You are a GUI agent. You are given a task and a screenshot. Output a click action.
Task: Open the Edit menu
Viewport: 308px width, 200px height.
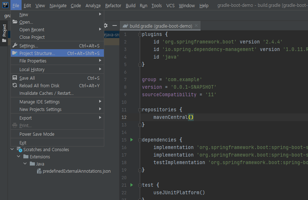point(27,5)
